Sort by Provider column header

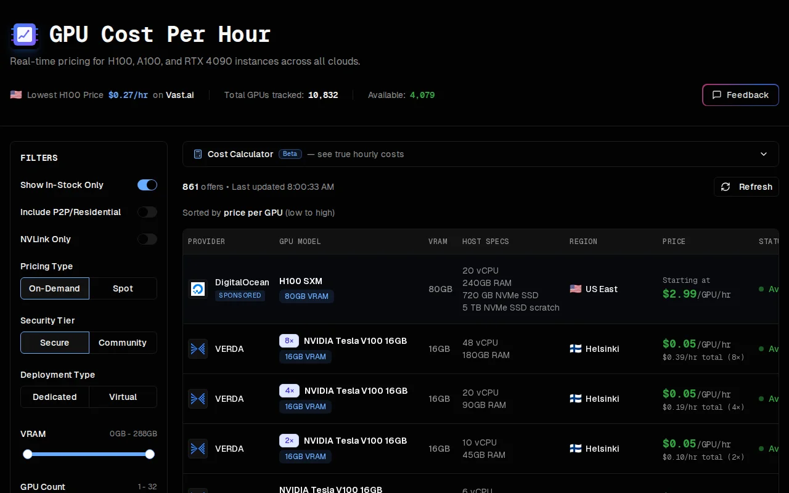[x=206, y=242]
